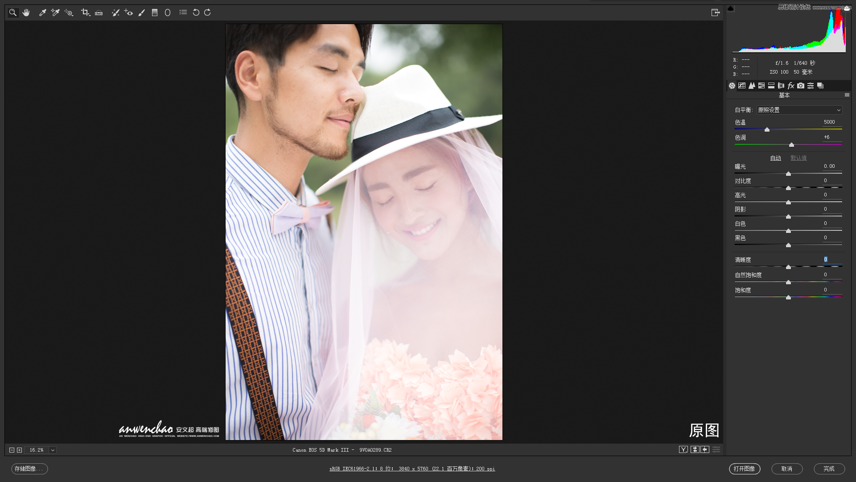Toggle full screen mode icon
The width and height of the screenshot is (856, 482).
click(716, 12)
